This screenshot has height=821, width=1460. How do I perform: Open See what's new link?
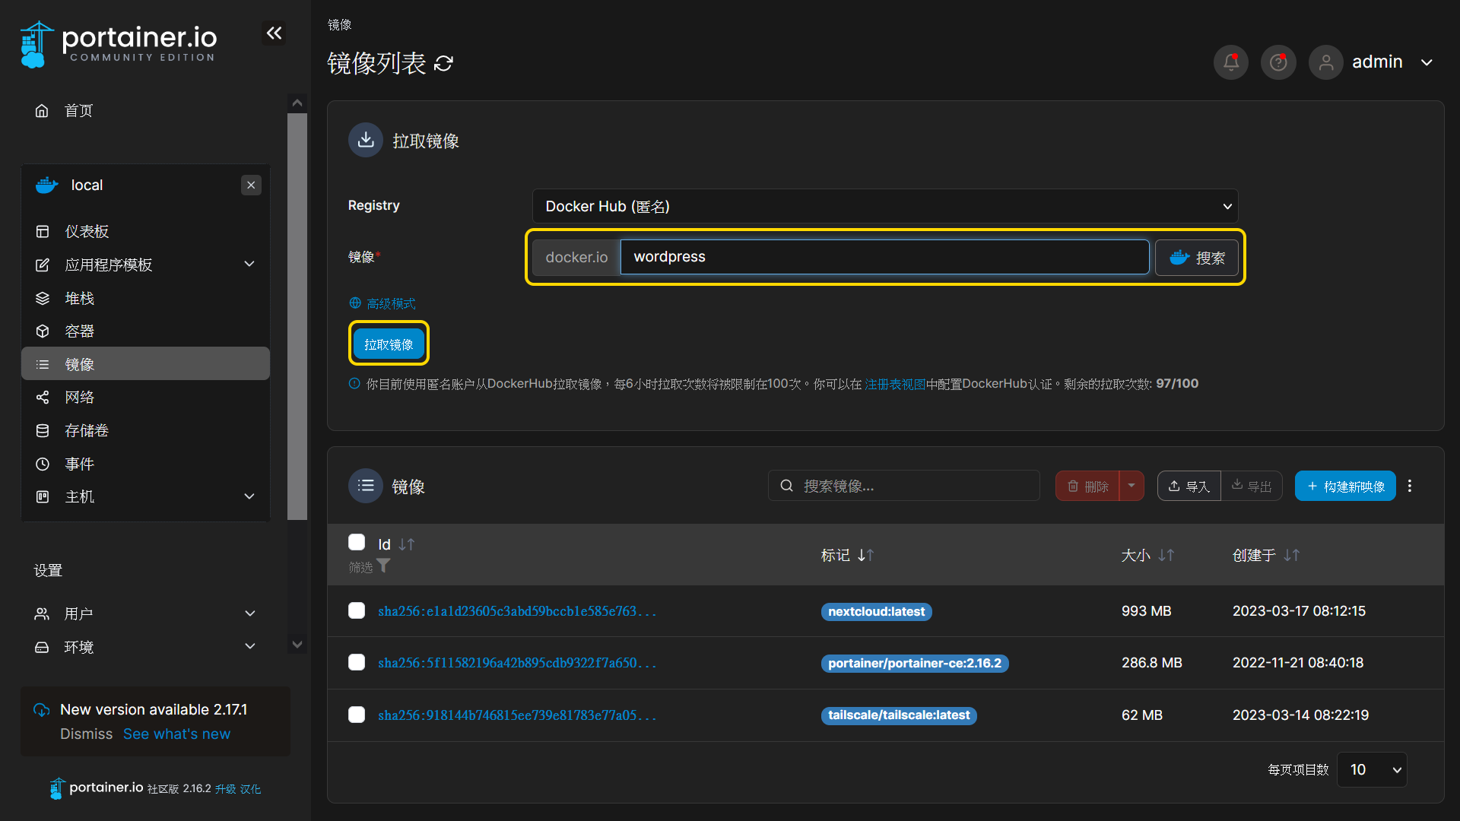(176, 734)
